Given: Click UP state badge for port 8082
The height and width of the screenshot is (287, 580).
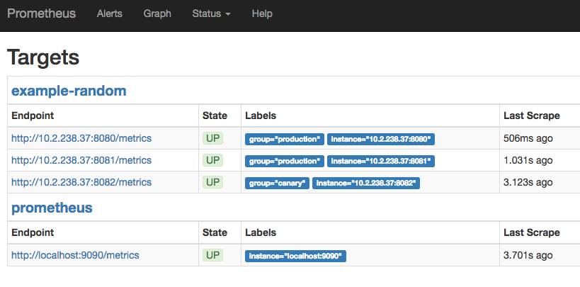Looking at the screenshot, I should click(212, 182).
